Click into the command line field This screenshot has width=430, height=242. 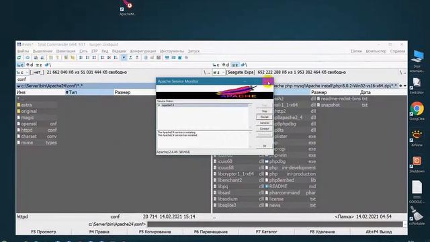[x=275, y=224]
